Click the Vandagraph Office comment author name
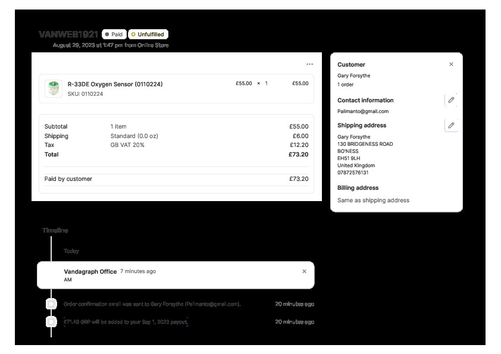The height and width of the screenshot is (354, 501). 90,271
